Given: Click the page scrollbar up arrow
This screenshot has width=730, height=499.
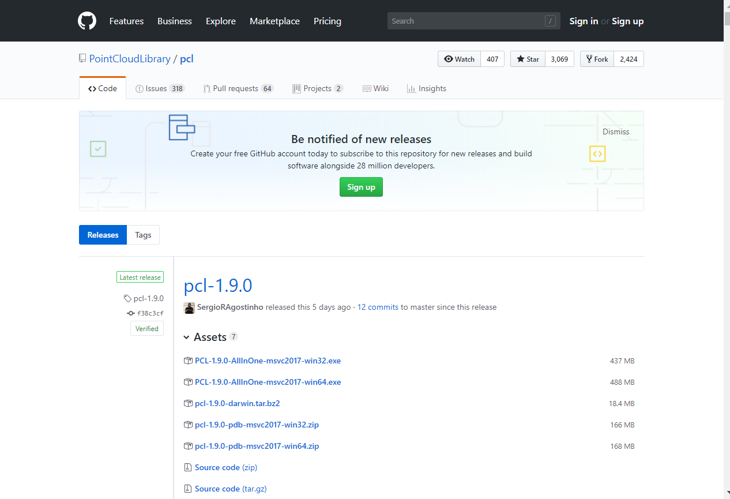Looking at the screenshot, I should (727, 5).
